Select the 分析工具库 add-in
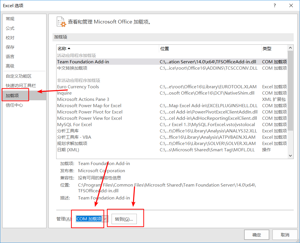Screen dimensions: 300x243 (x=172, y=131)
